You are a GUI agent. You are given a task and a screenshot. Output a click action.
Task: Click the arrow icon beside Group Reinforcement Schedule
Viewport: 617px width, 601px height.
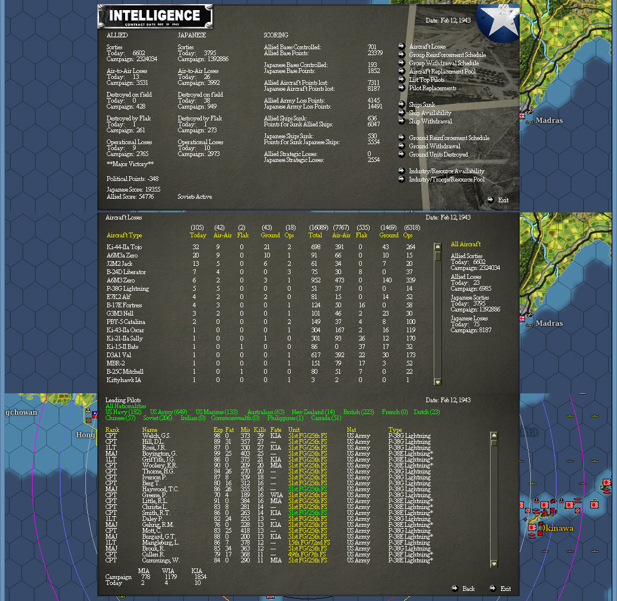pyautogui.click(x=402, y=55)
